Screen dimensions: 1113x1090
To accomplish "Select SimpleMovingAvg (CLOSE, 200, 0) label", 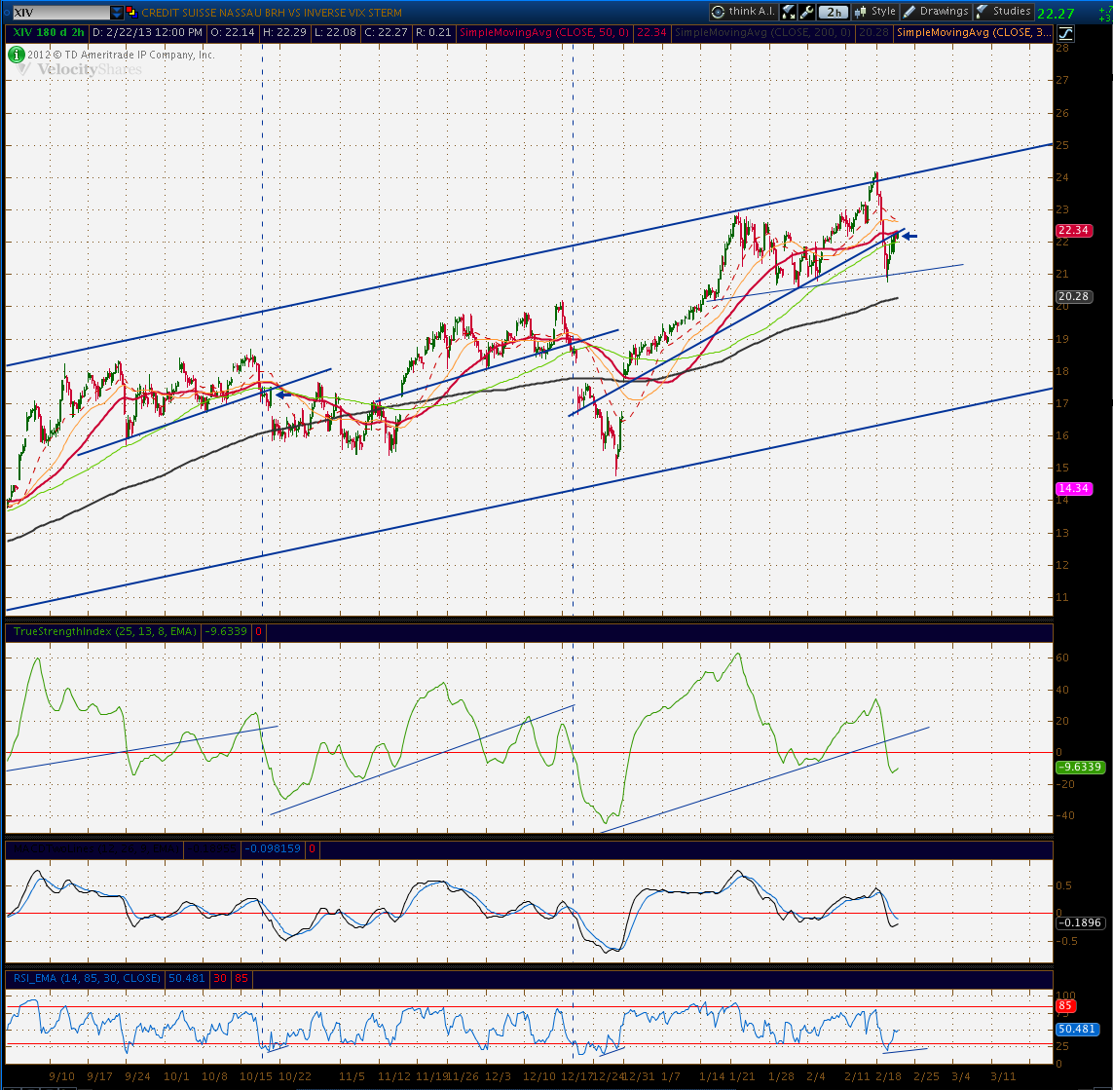I will pyautogui.click(x=762, y=33).
